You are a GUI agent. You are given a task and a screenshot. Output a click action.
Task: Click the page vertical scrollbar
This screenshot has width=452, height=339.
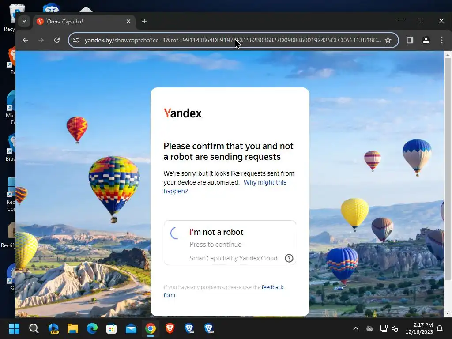coord(448,170)
